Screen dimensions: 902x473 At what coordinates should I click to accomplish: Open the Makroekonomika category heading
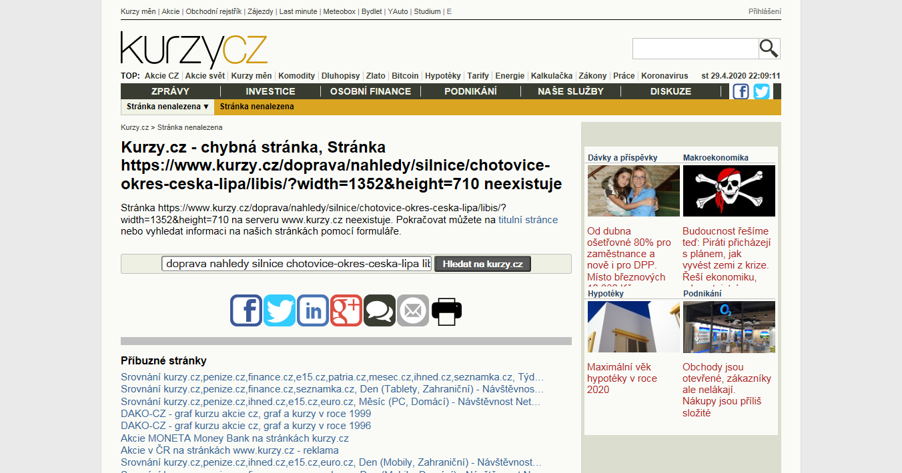coord(716,158)
